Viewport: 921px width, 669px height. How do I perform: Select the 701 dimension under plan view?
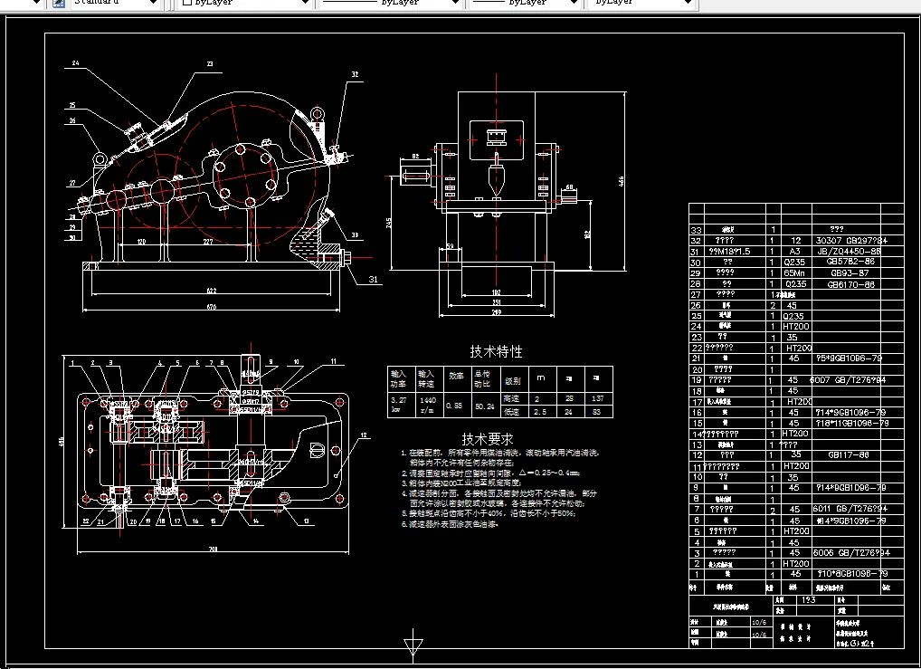(x=213, y=550)
